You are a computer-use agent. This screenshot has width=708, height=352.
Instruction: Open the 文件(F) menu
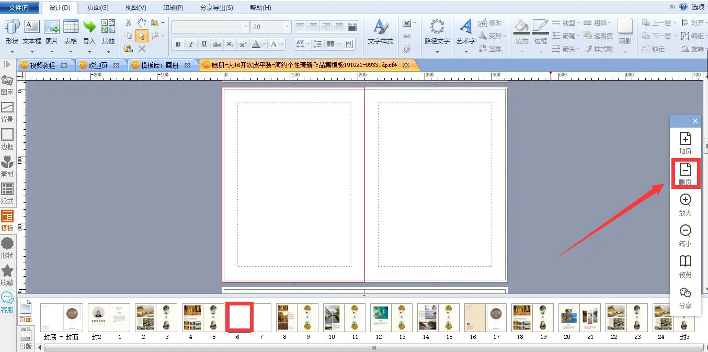[19, 8]
